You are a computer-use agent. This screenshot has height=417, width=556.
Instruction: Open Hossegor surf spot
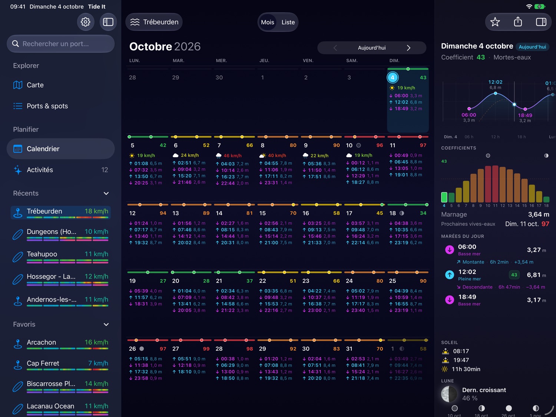click(61, 278)
